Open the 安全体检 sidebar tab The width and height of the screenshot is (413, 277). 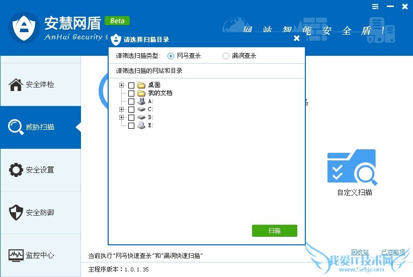pyautogui.click(x=41, y=84)
